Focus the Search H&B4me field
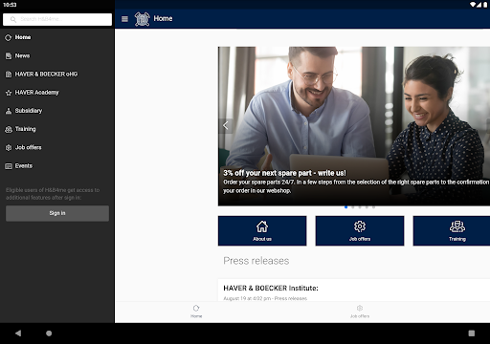This screenshot has width=490, height=344. (x=57, y=19)
